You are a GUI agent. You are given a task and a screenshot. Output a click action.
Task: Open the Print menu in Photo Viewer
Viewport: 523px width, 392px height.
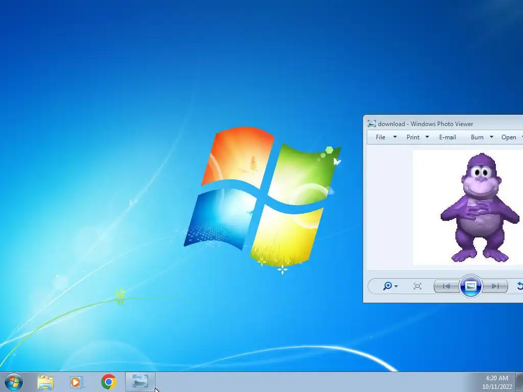[413, 137]
